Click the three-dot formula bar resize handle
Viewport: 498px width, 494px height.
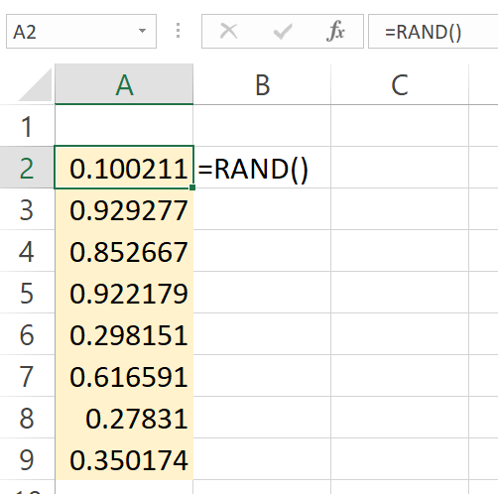179,31
